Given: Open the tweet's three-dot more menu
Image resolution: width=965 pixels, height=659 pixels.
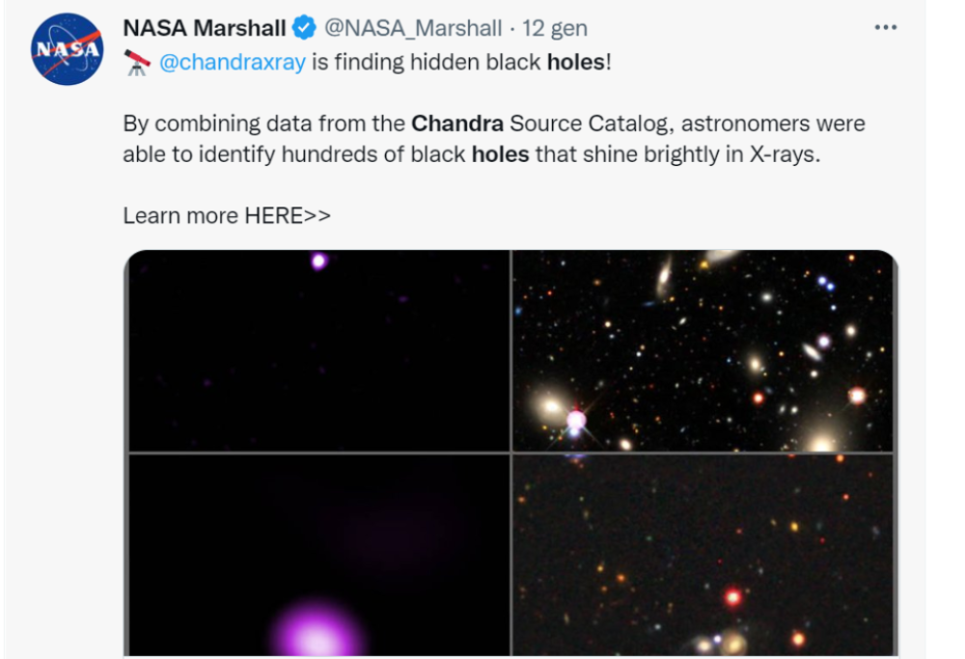Looking at the screenshot, I should [885, 28].
